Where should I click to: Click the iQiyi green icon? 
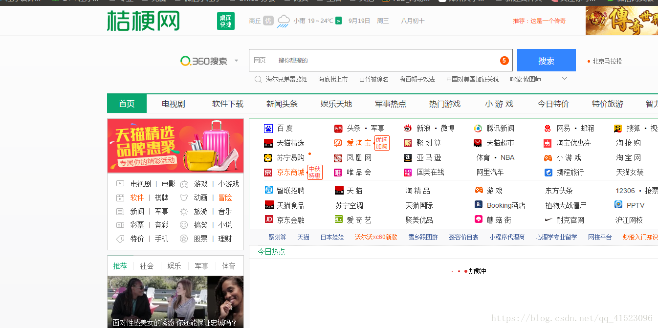pyautogui.click(x=339, y=219)
